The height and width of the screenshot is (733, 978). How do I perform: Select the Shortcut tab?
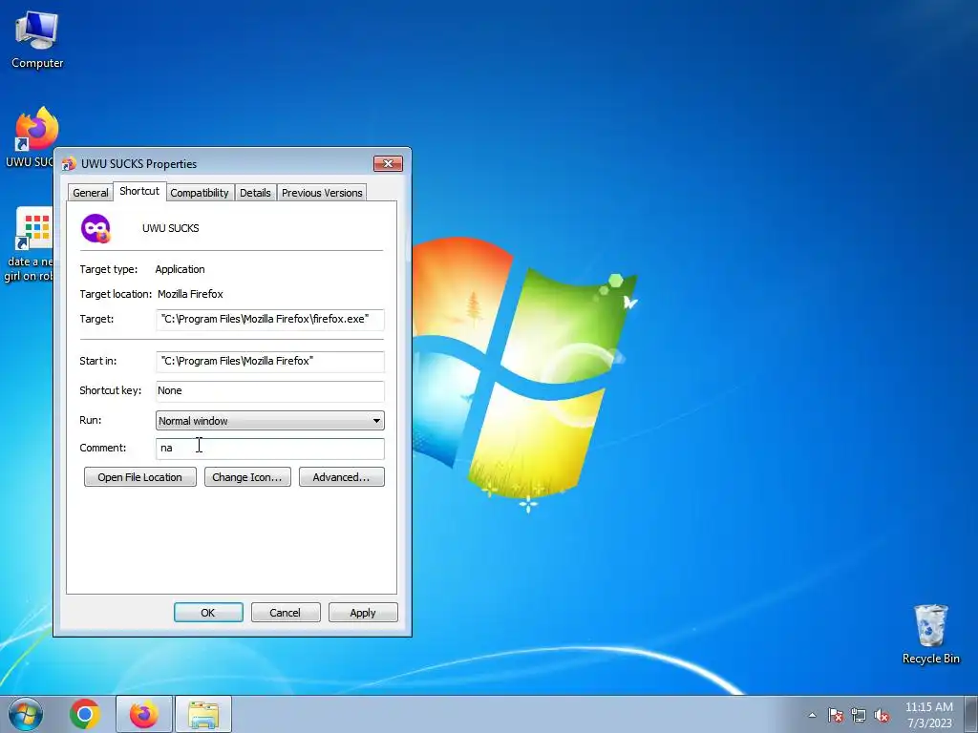point(139,191)
